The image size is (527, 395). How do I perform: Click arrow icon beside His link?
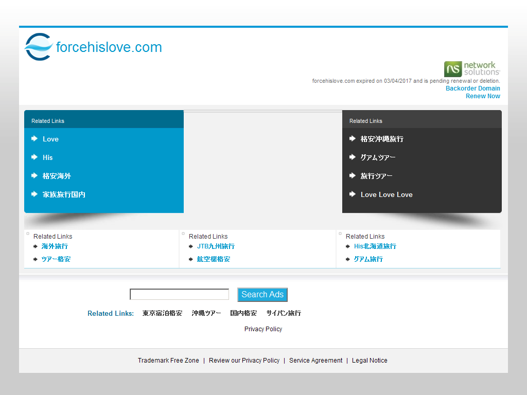click(x=34, y=157)
